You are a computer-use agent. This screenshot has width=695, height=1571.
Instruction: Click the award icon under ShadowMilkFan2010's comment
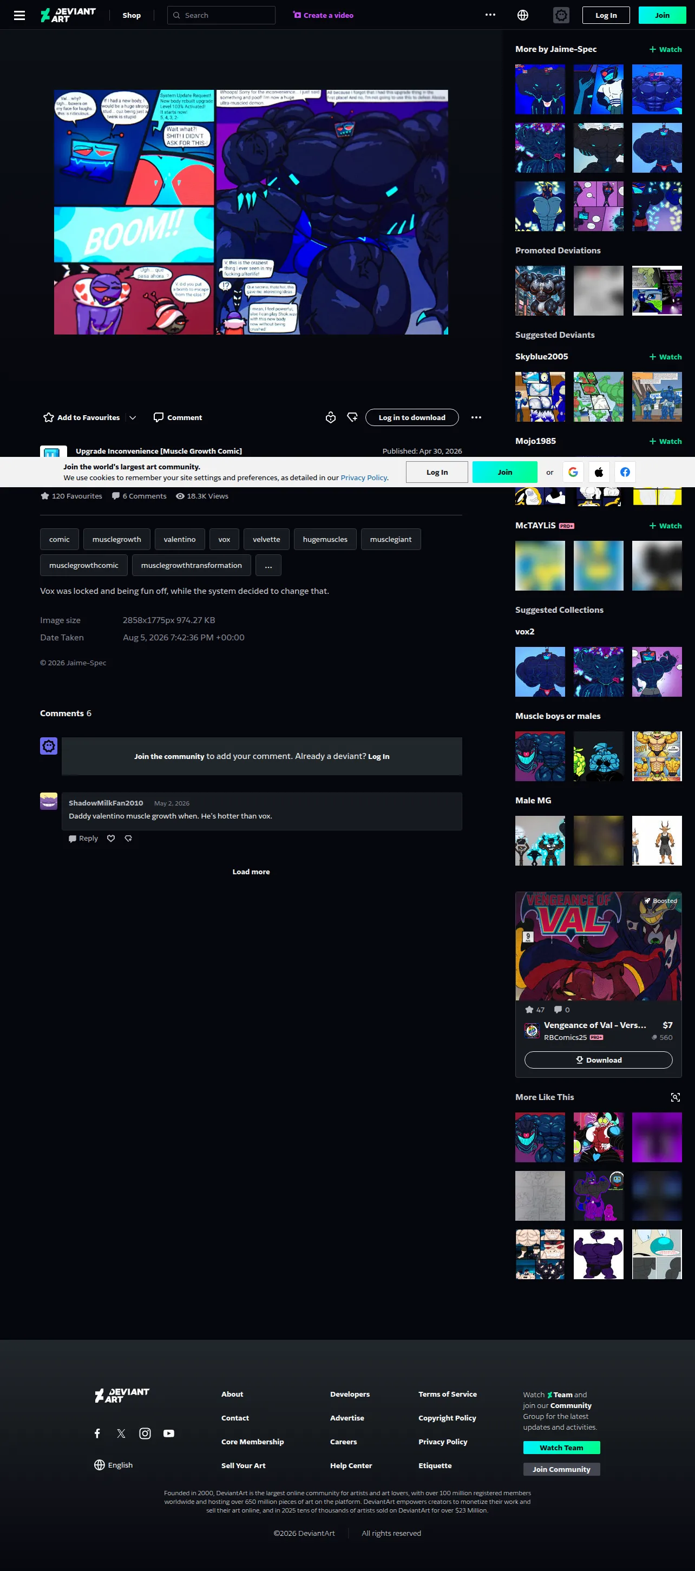[x=129, y=839]
